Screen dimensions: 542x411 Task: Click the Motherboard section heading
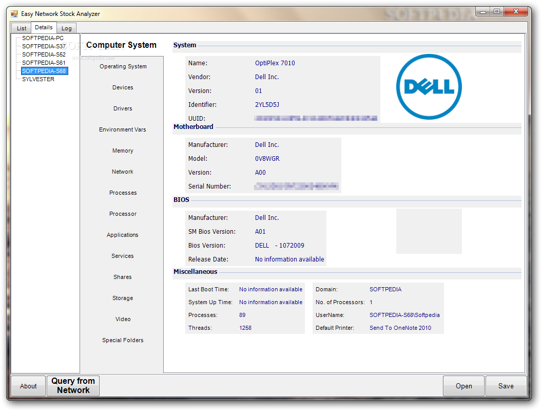point(193,126)
